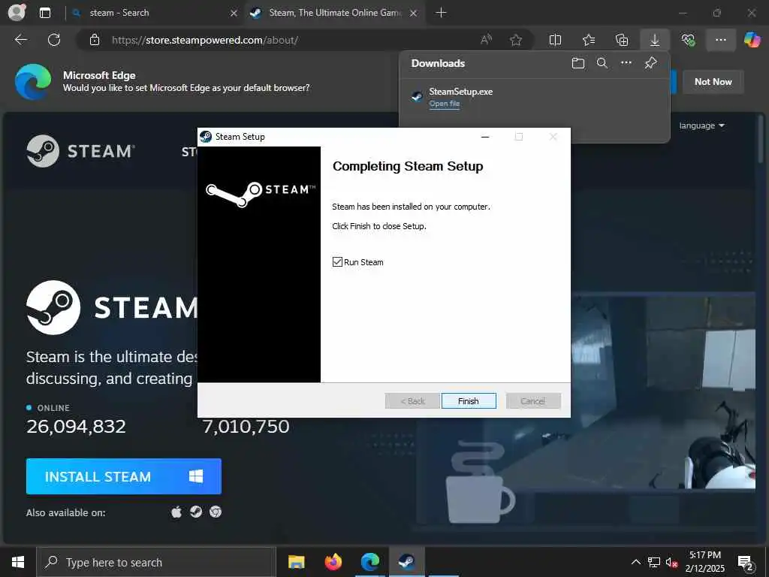This screenshot has width=769, height=577.
Task: Click the page vertical scrollbar
Action: pos(761,139)
